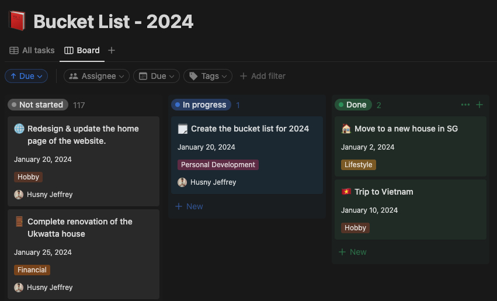Viewport: 497px width, 301px height.
Task: Click Husny Jeffrey avatar on Redesign card
Action: tap(19, 195)
